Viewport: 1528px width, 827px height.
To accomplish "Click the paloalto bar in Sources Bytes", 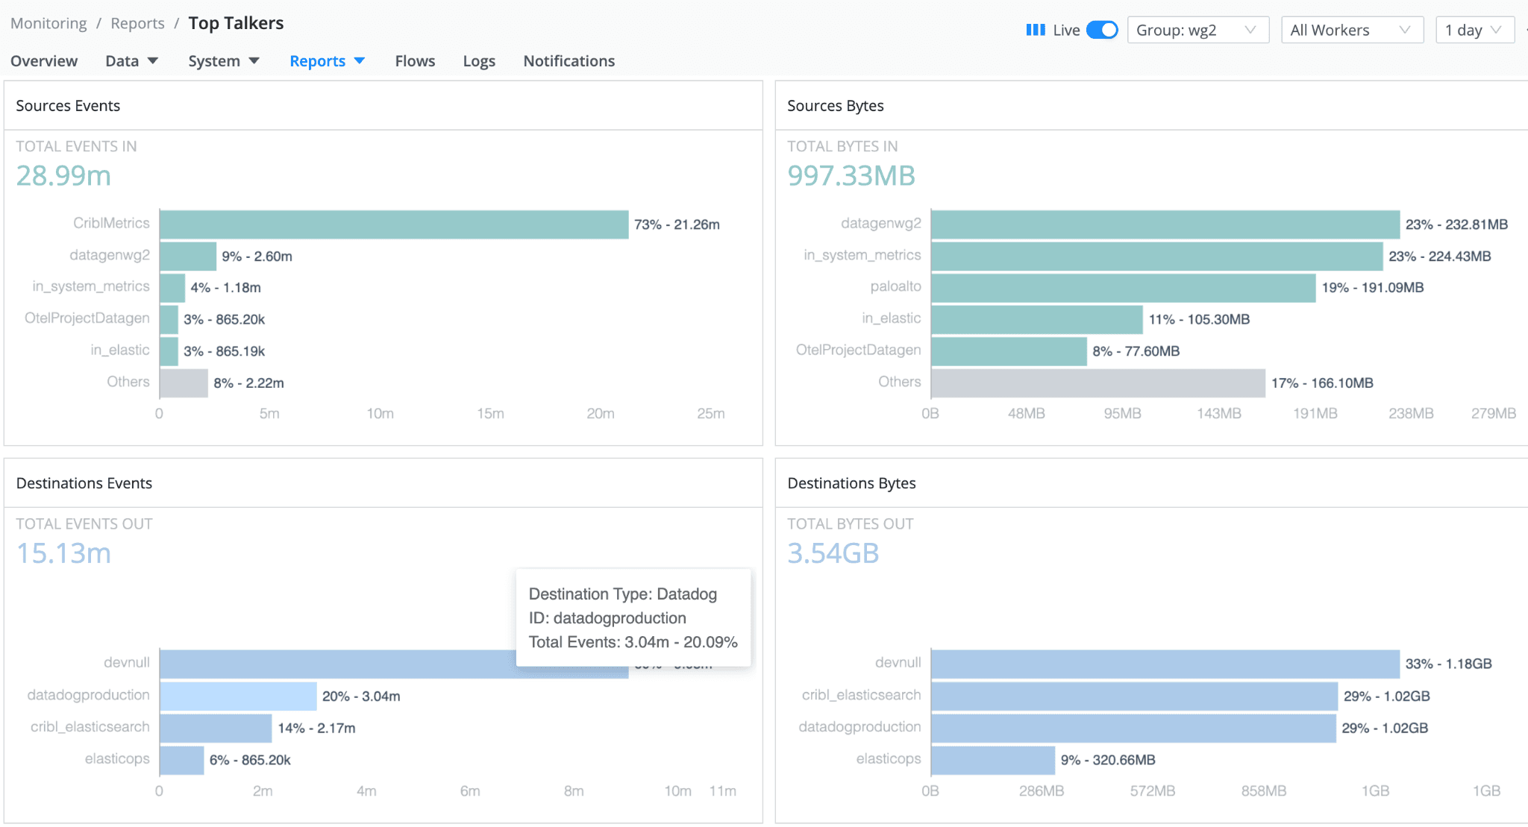I will [x=1123, y=288].
